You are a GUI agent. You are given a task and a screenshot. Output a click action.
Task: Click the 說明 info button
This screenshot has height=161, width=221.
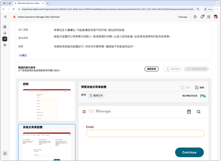coord(185,88)
